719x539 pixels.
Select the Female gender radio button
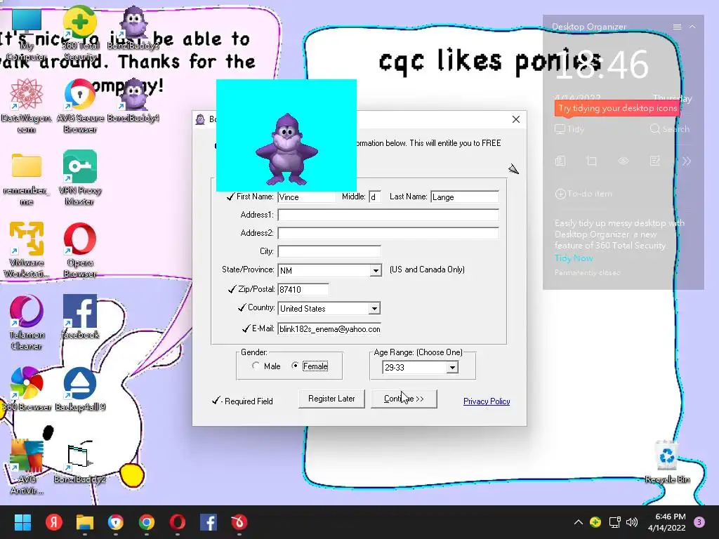coord(295,366)
